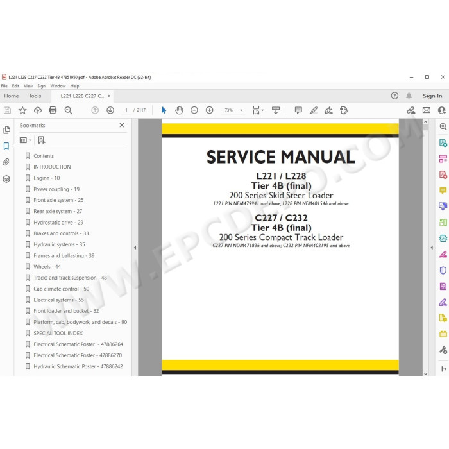Open zoom level dropdown arrow
This screenshot has width=449, height=449.
[241, 110]
